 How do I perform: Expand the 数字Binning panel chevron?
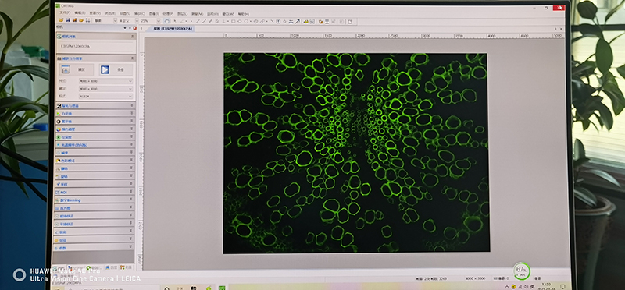click(132, 200)
